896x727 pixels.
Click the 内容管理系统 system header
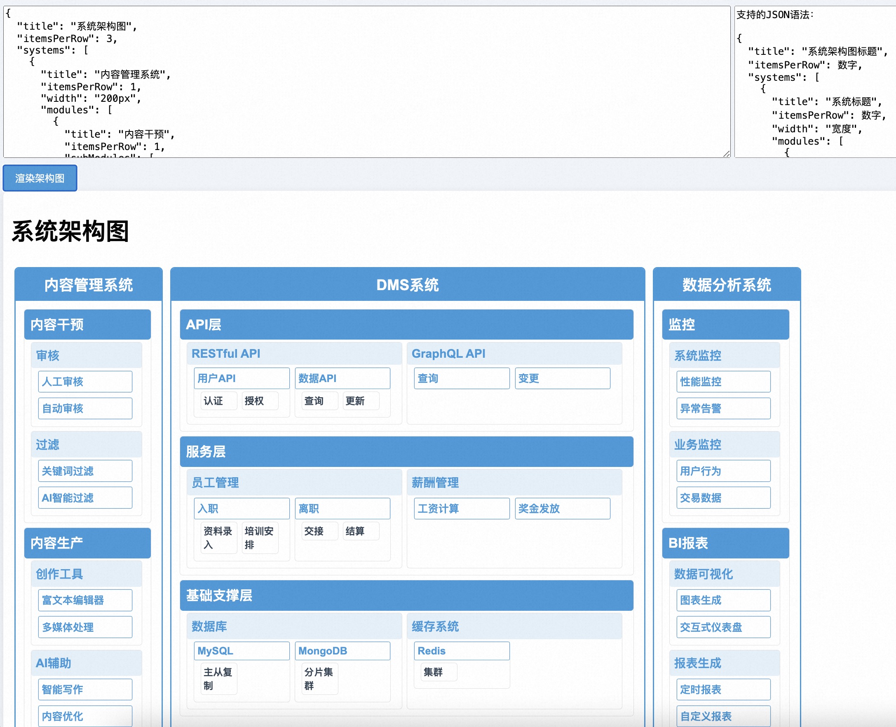pos(88,285)
